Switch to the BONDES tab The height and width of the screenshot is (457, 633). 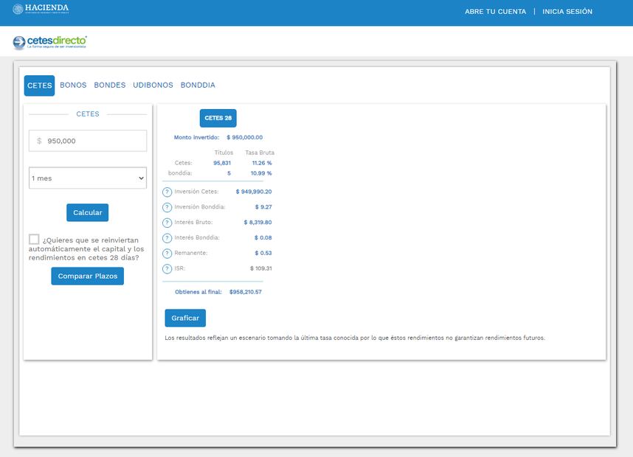[110, 85]
